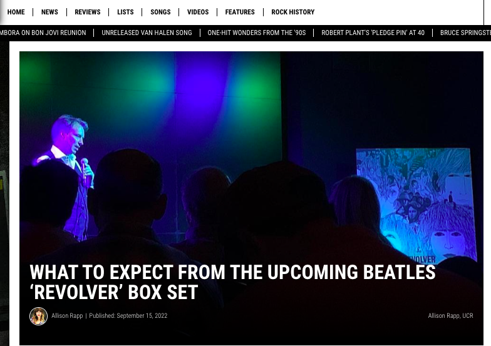This screenshot has width=491, height=346.
Task: Open One-Hit Wonders From the '90s link
Action: pyautogui.click(x=257, y=33)
